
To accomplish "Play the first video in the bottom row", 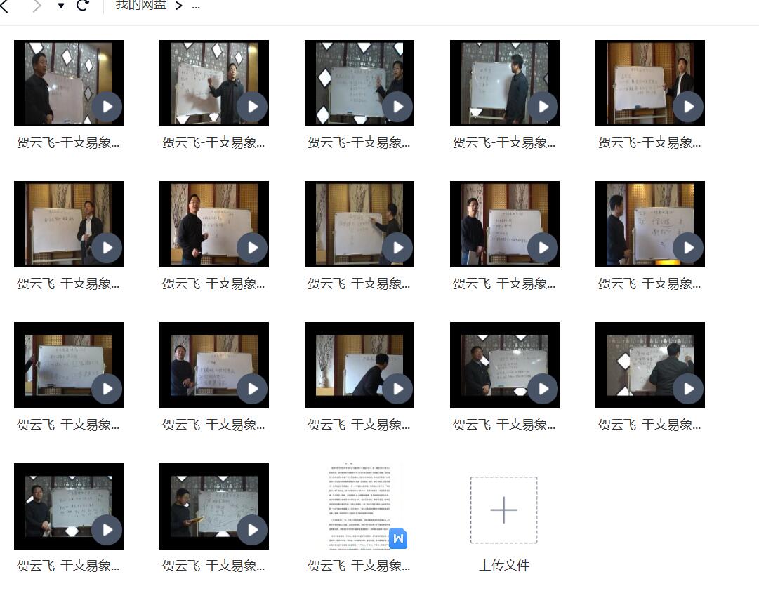I will (107, 530).
